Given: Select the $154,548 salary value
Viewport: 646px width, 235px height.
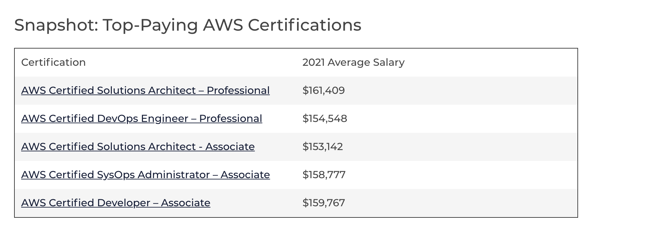Looking at the screenshot, I should coord(325,118).
